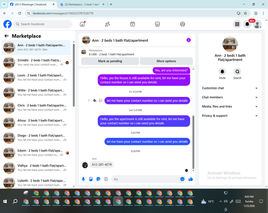Click the chat messages scrollbar

tap(193, 142)
